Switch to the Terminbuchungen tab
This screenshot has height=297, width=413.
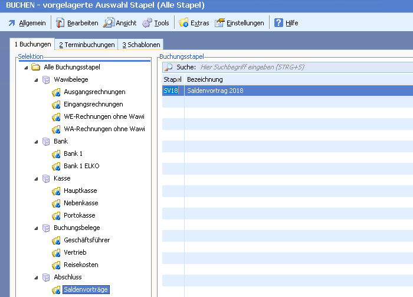click(86, 45)
